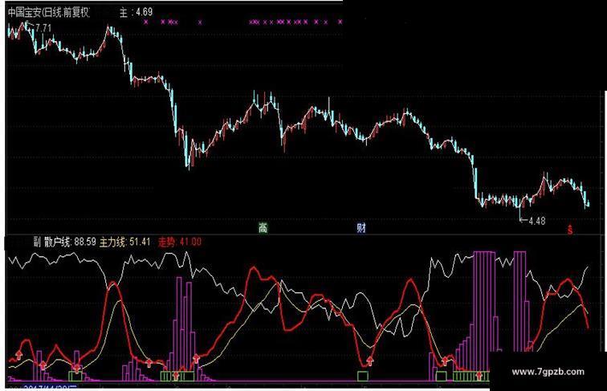Screen dimensions: 607x391
Task: Click the green 高 marker icon
Action: [x=263, y=228]
